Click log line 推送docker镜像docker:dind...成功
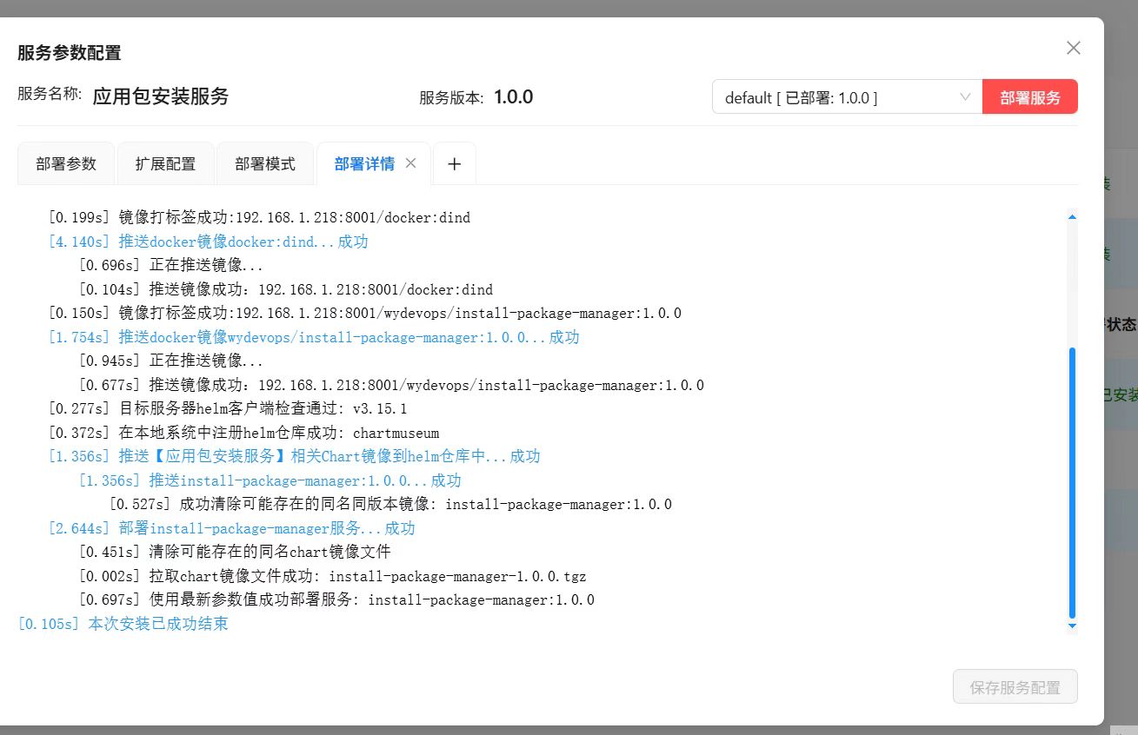The height and width of the screenshot is (735, 1138). (x=208, y=242)
